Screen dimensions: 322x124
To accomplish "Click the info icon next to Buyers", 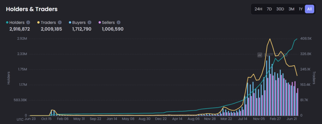I will click(x=89, y=23).
